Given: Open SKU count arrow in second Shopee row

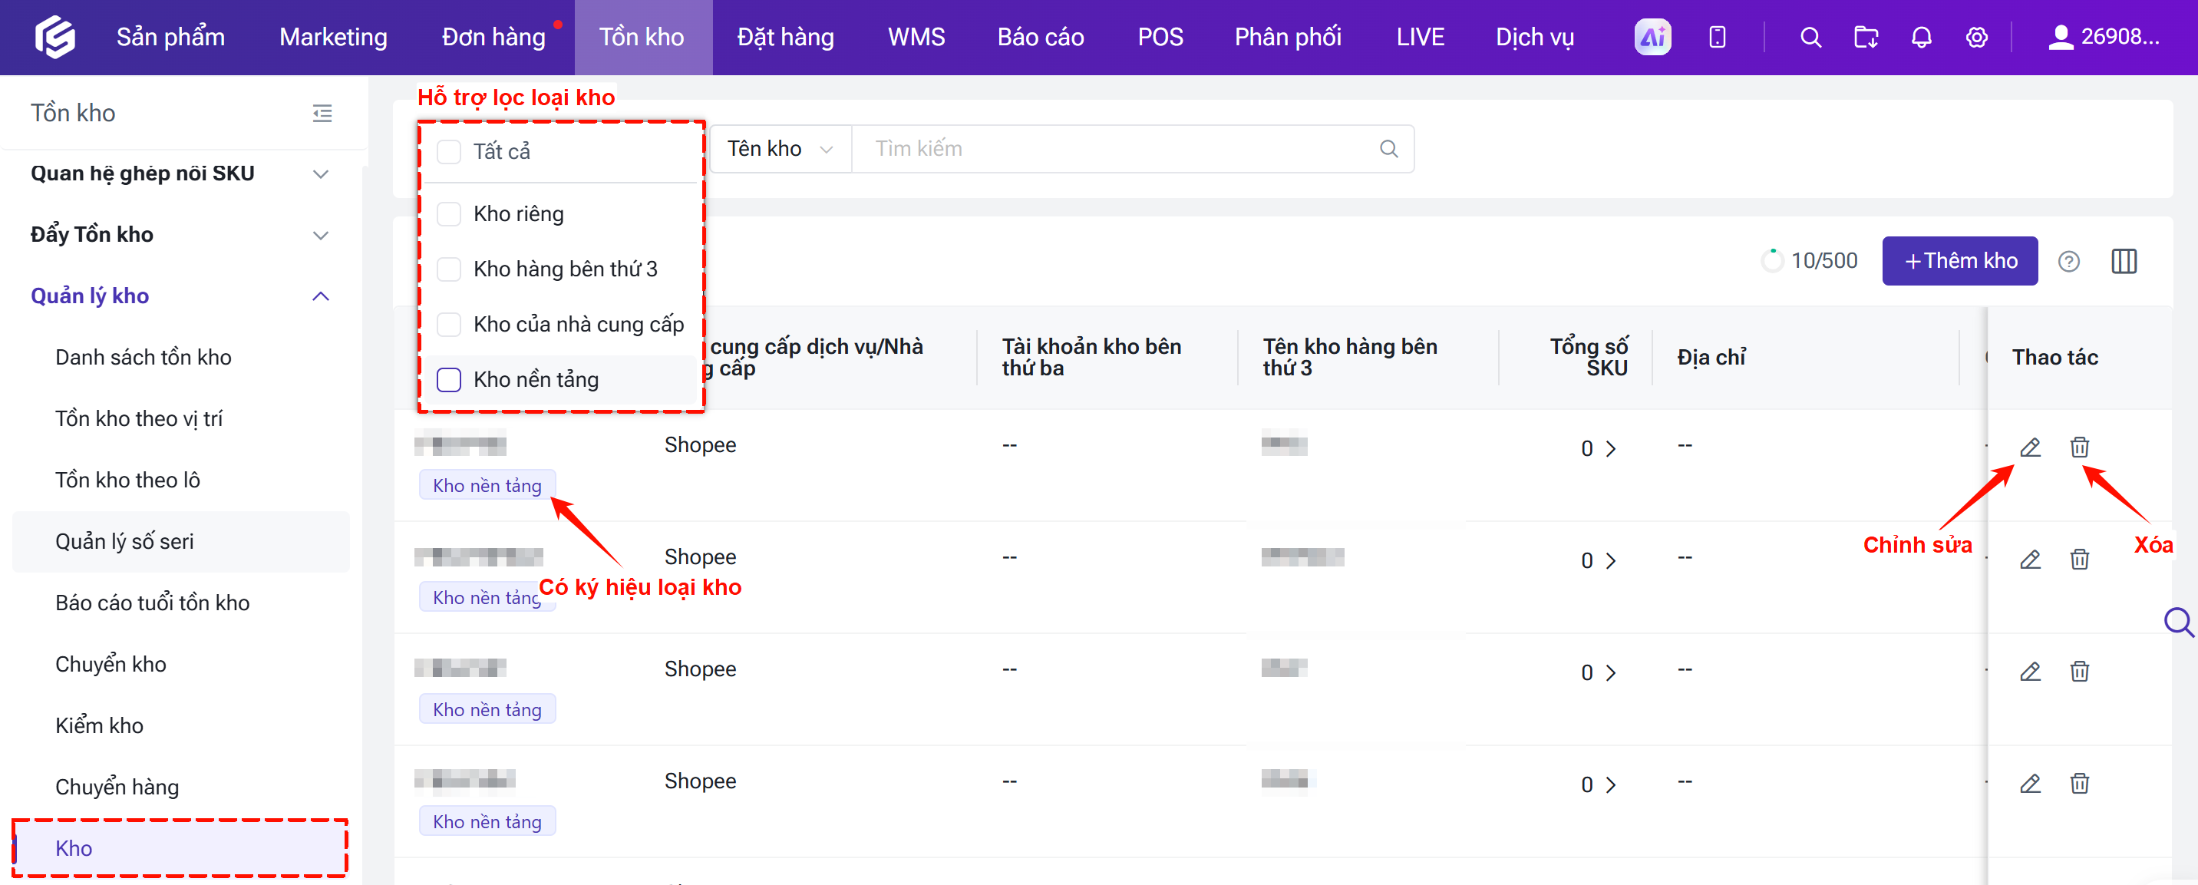Looking at the screenshot, I should [x=1610, y=560].
